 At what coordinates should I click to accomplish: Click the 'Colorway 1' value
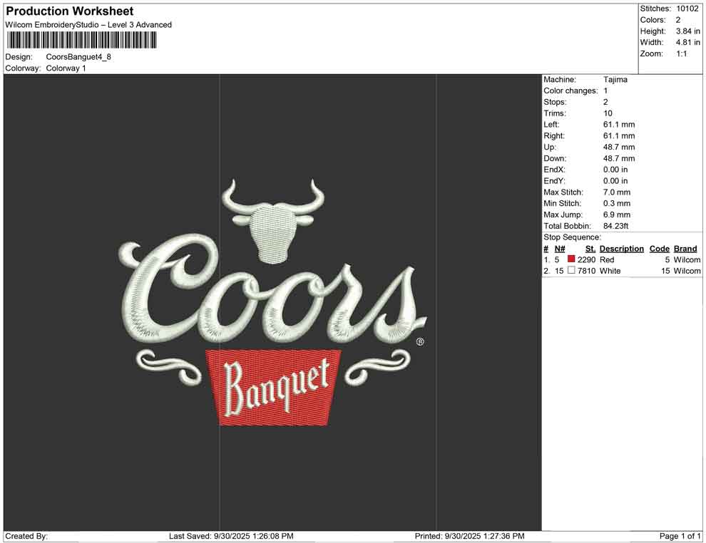click(x=66, y=68)
